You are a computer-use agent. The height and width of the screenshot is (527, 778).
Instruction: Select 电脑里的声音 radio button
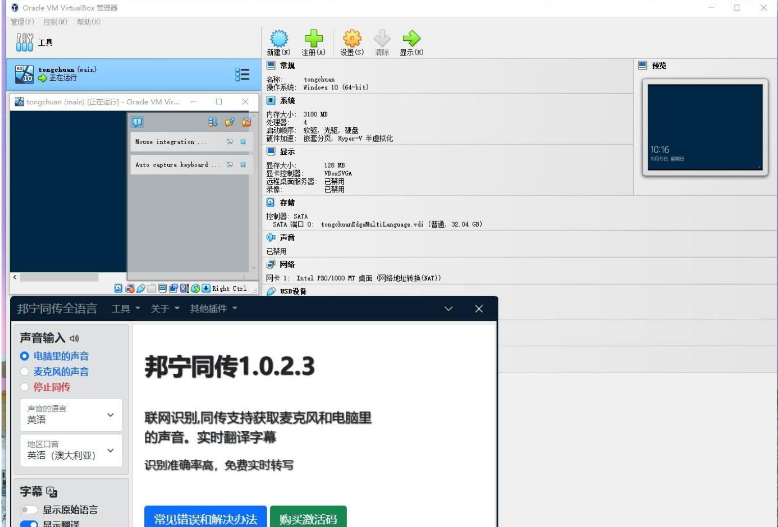24,356
